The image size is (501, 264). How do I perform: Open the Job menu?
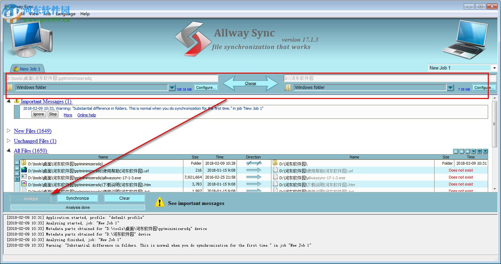click(47, 14)
